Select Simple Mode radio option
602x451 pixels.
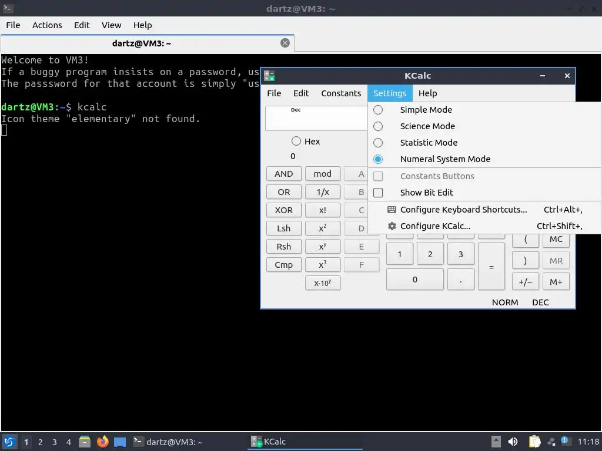484,110
